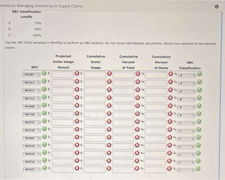Click Projected Dollar Usage field for WC397
The image size is (225, 180).
tap(62, 74)
